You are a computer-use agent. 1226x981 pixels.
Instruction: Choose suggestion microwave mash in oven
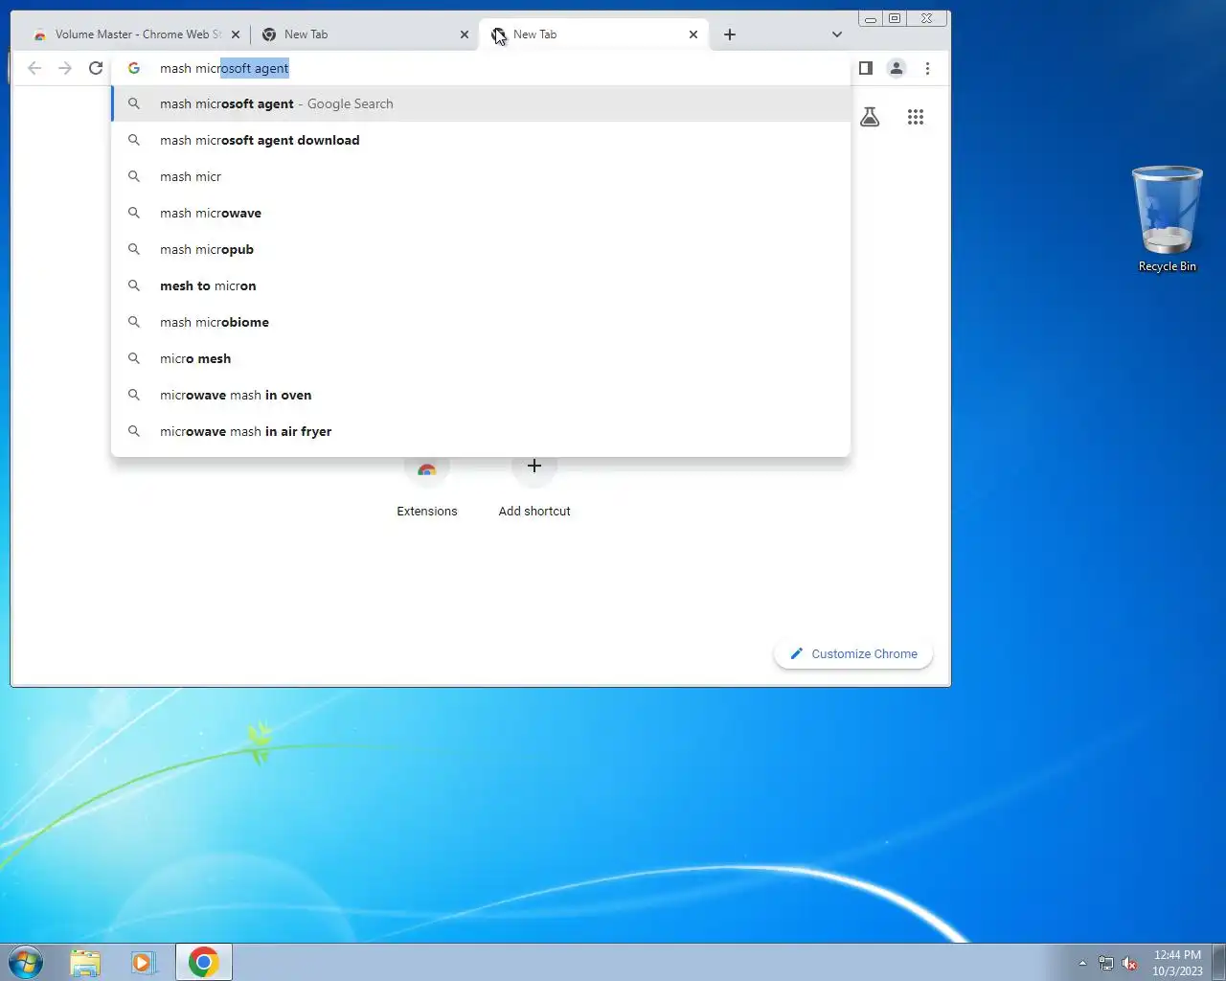coord(481,395)
